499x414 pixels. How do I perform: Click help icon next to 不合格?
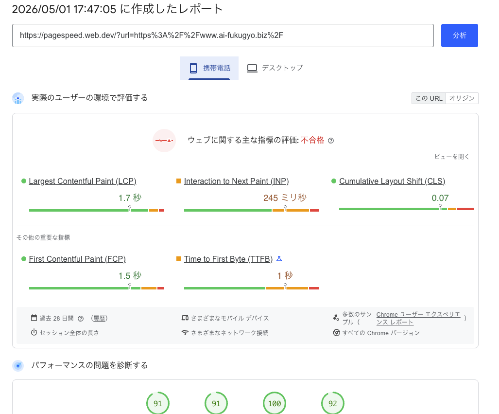pos(331,141)
